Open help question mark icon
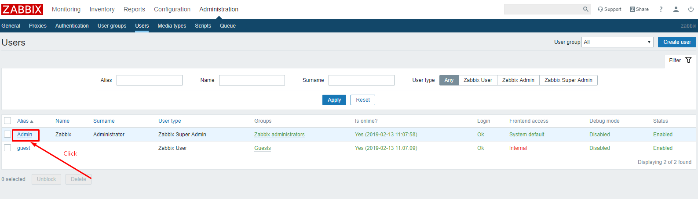The height and width of the screenshot is (199, 698). 661,9
